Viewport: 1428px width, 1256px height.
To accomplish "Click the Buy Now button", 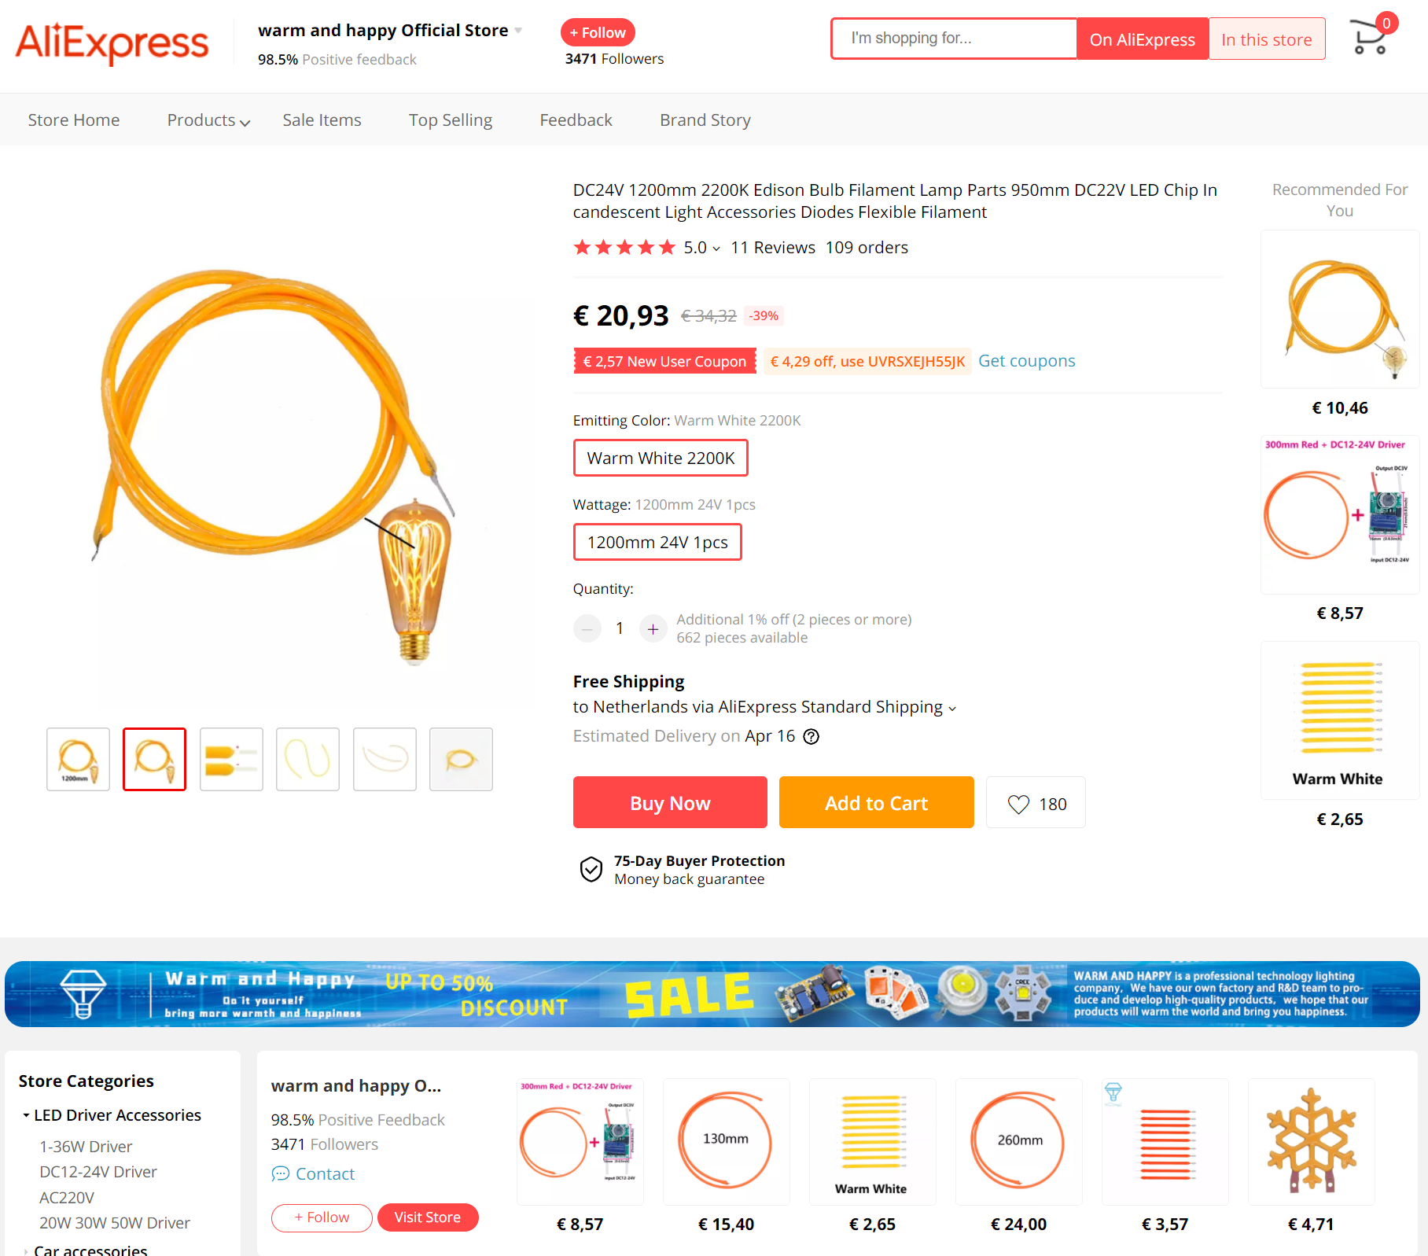I will click(x=670, y=802).
